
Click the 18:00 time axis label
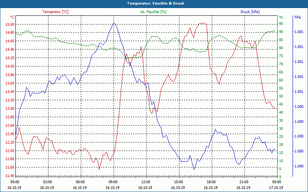[x=211, y=182]
